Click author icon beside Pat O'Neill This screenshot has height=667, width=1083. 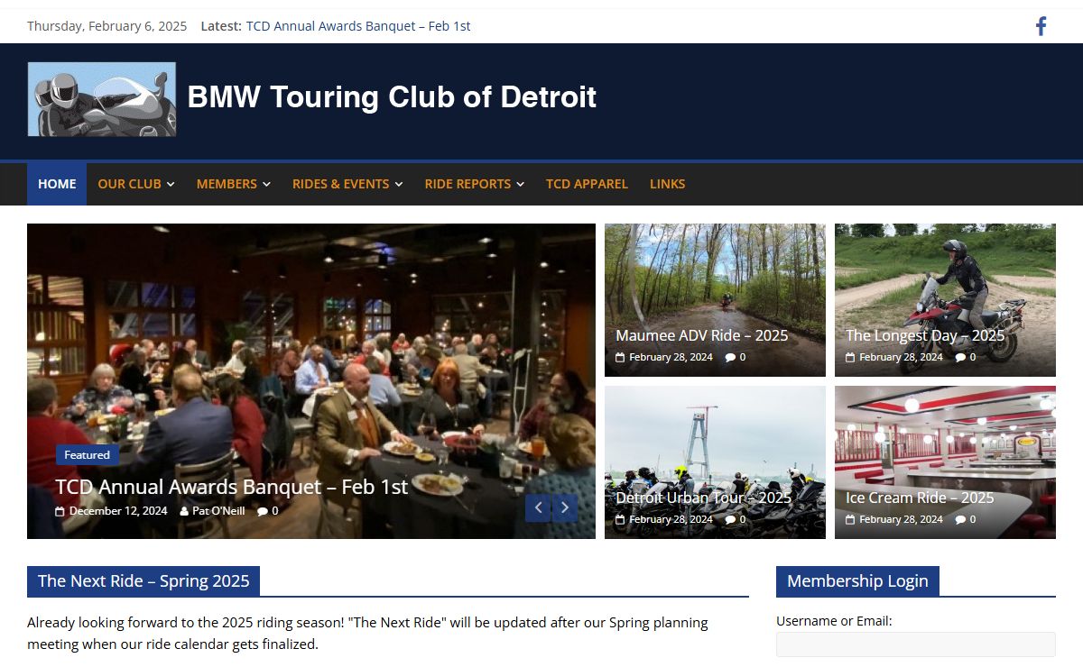click(184, 511)
